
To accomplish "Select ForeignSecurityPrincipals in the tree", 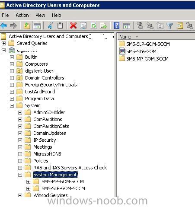I will tap(51, 85).
